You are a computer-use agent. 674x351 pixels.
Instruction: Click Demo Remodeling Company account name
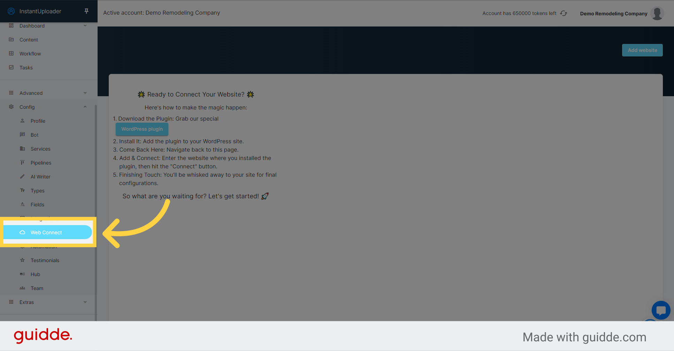pos(613,14)
